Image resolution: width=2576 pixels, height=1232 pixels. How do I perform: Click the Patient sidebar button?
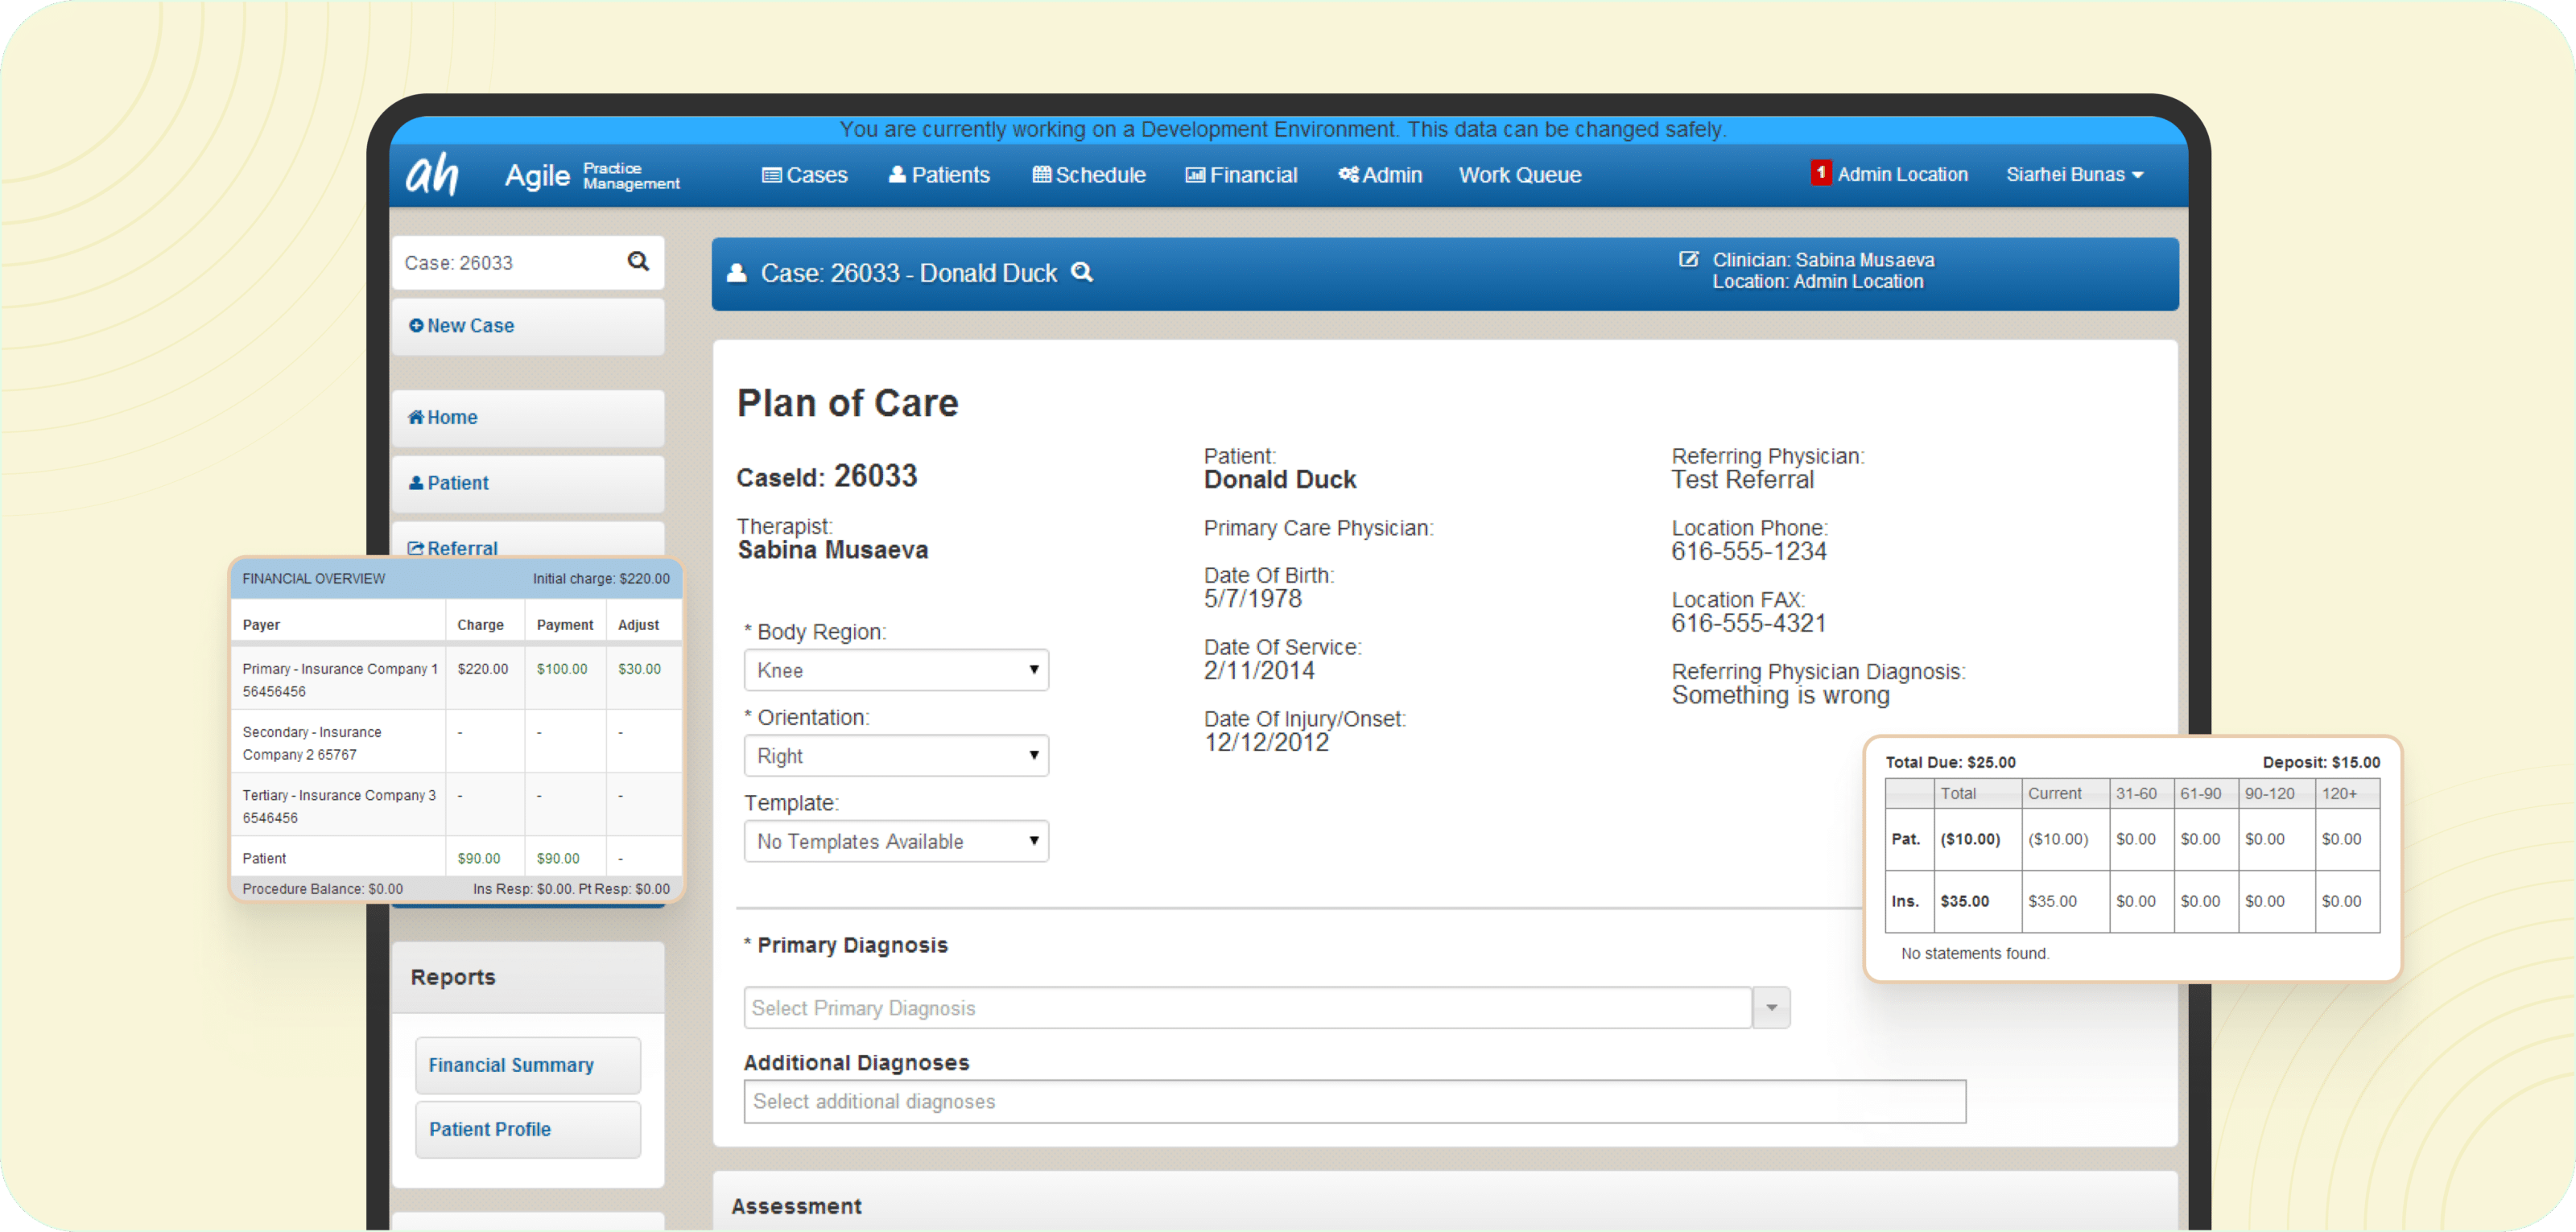pyautogui.click(x=528, y=484)
